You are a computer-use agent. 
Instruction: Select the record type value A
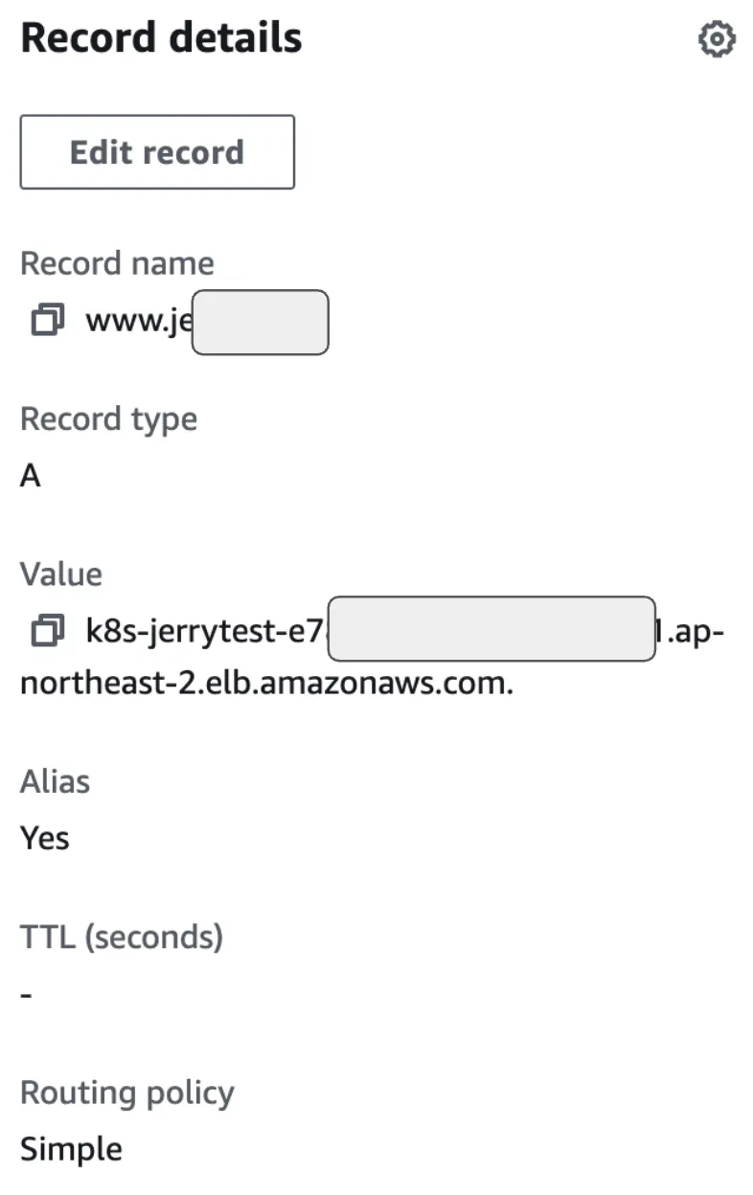point(31,476)
